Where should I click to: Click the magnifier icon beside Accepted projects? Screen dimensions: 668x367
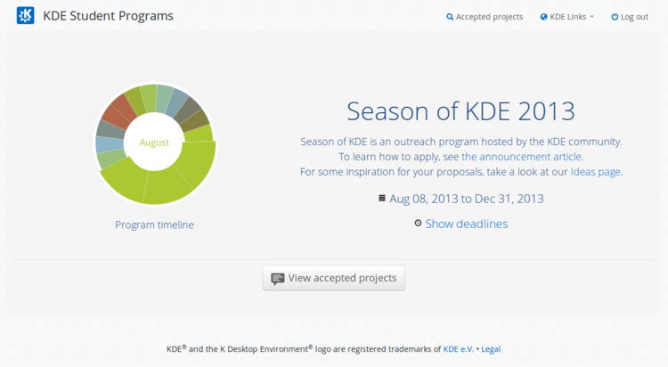(450, 17)
